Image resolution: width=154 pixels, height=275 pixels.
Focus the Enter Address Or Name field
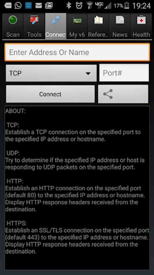point(77,52)
